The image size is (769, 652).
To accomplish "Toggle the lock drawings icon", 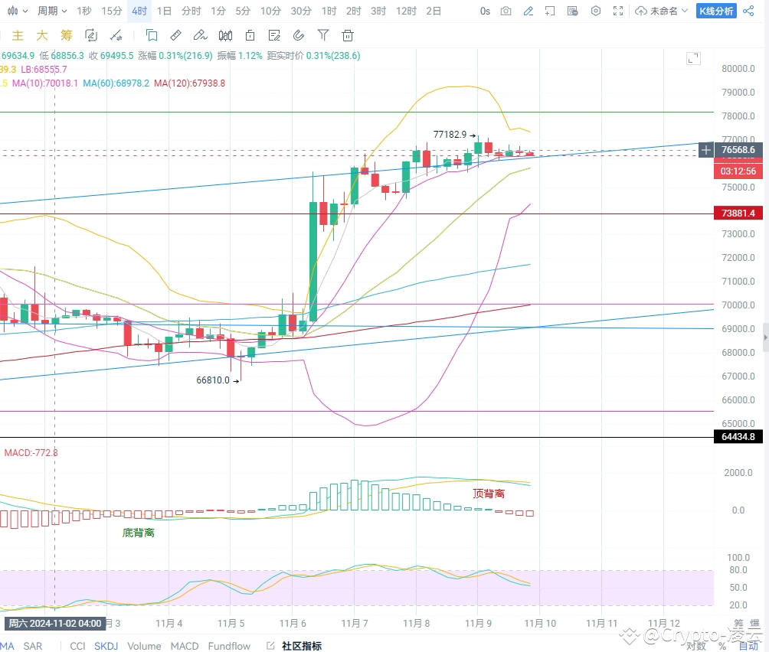I will [x=249, y=35].
